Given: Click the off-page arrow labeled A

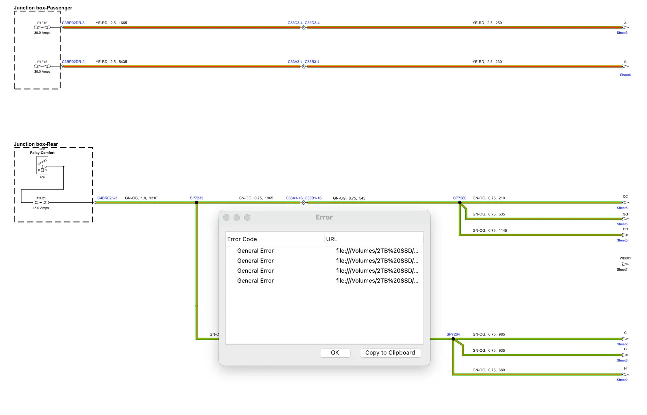Looking at the screenshot, I should click(x=625, y=27).
